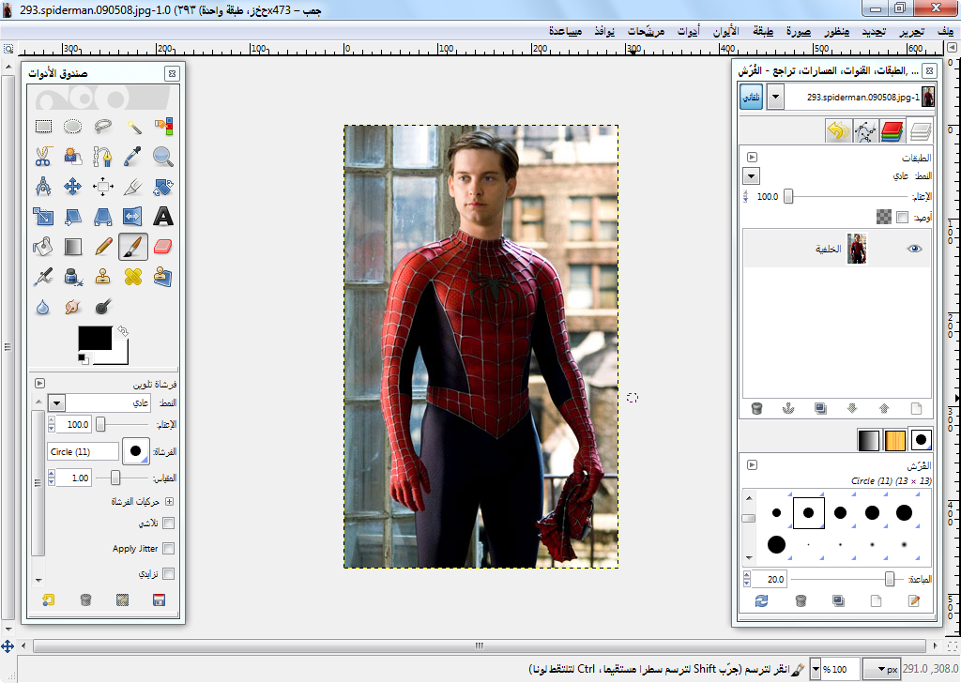The height and width of the screenshot is (683, 961).
Task: Click the Circle (11) brush name field
Action: pos(83,451)
